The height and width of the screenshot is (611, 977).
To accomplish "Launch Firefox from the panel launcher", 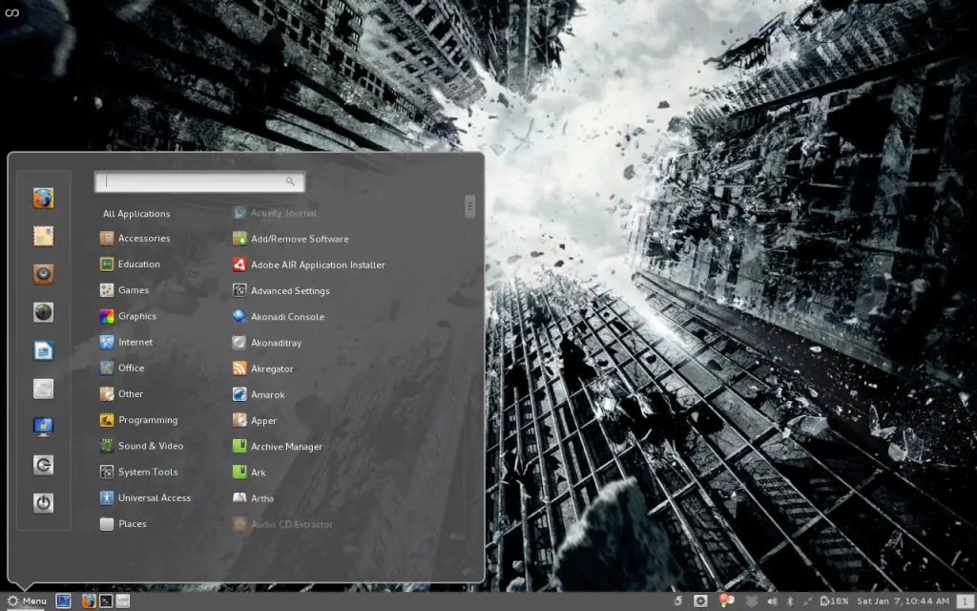I will pyautogui.click(x=89, y=601).
